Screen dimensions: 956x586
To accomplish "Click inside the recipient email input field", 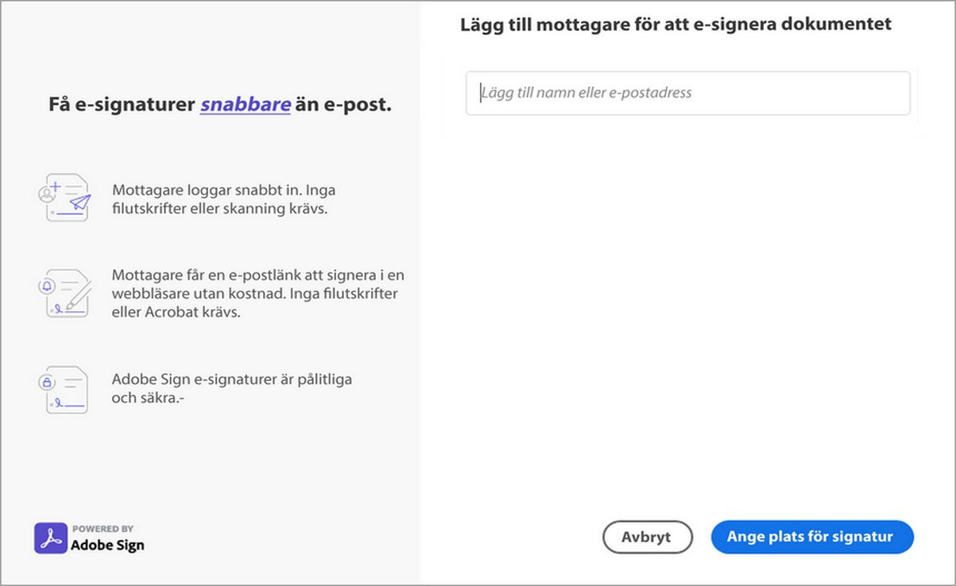I will click(687, 93).
